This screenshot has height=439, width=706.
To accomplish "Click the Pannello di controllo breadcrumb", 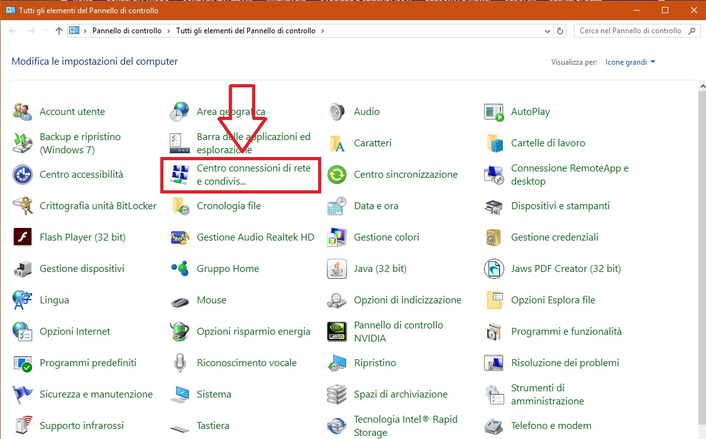I will 126,31.
